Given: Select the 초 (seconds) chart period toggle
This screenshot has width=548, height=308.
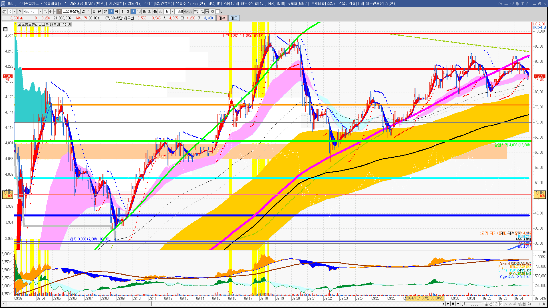Looking at the screenshot, I should [x=111, y=11].
